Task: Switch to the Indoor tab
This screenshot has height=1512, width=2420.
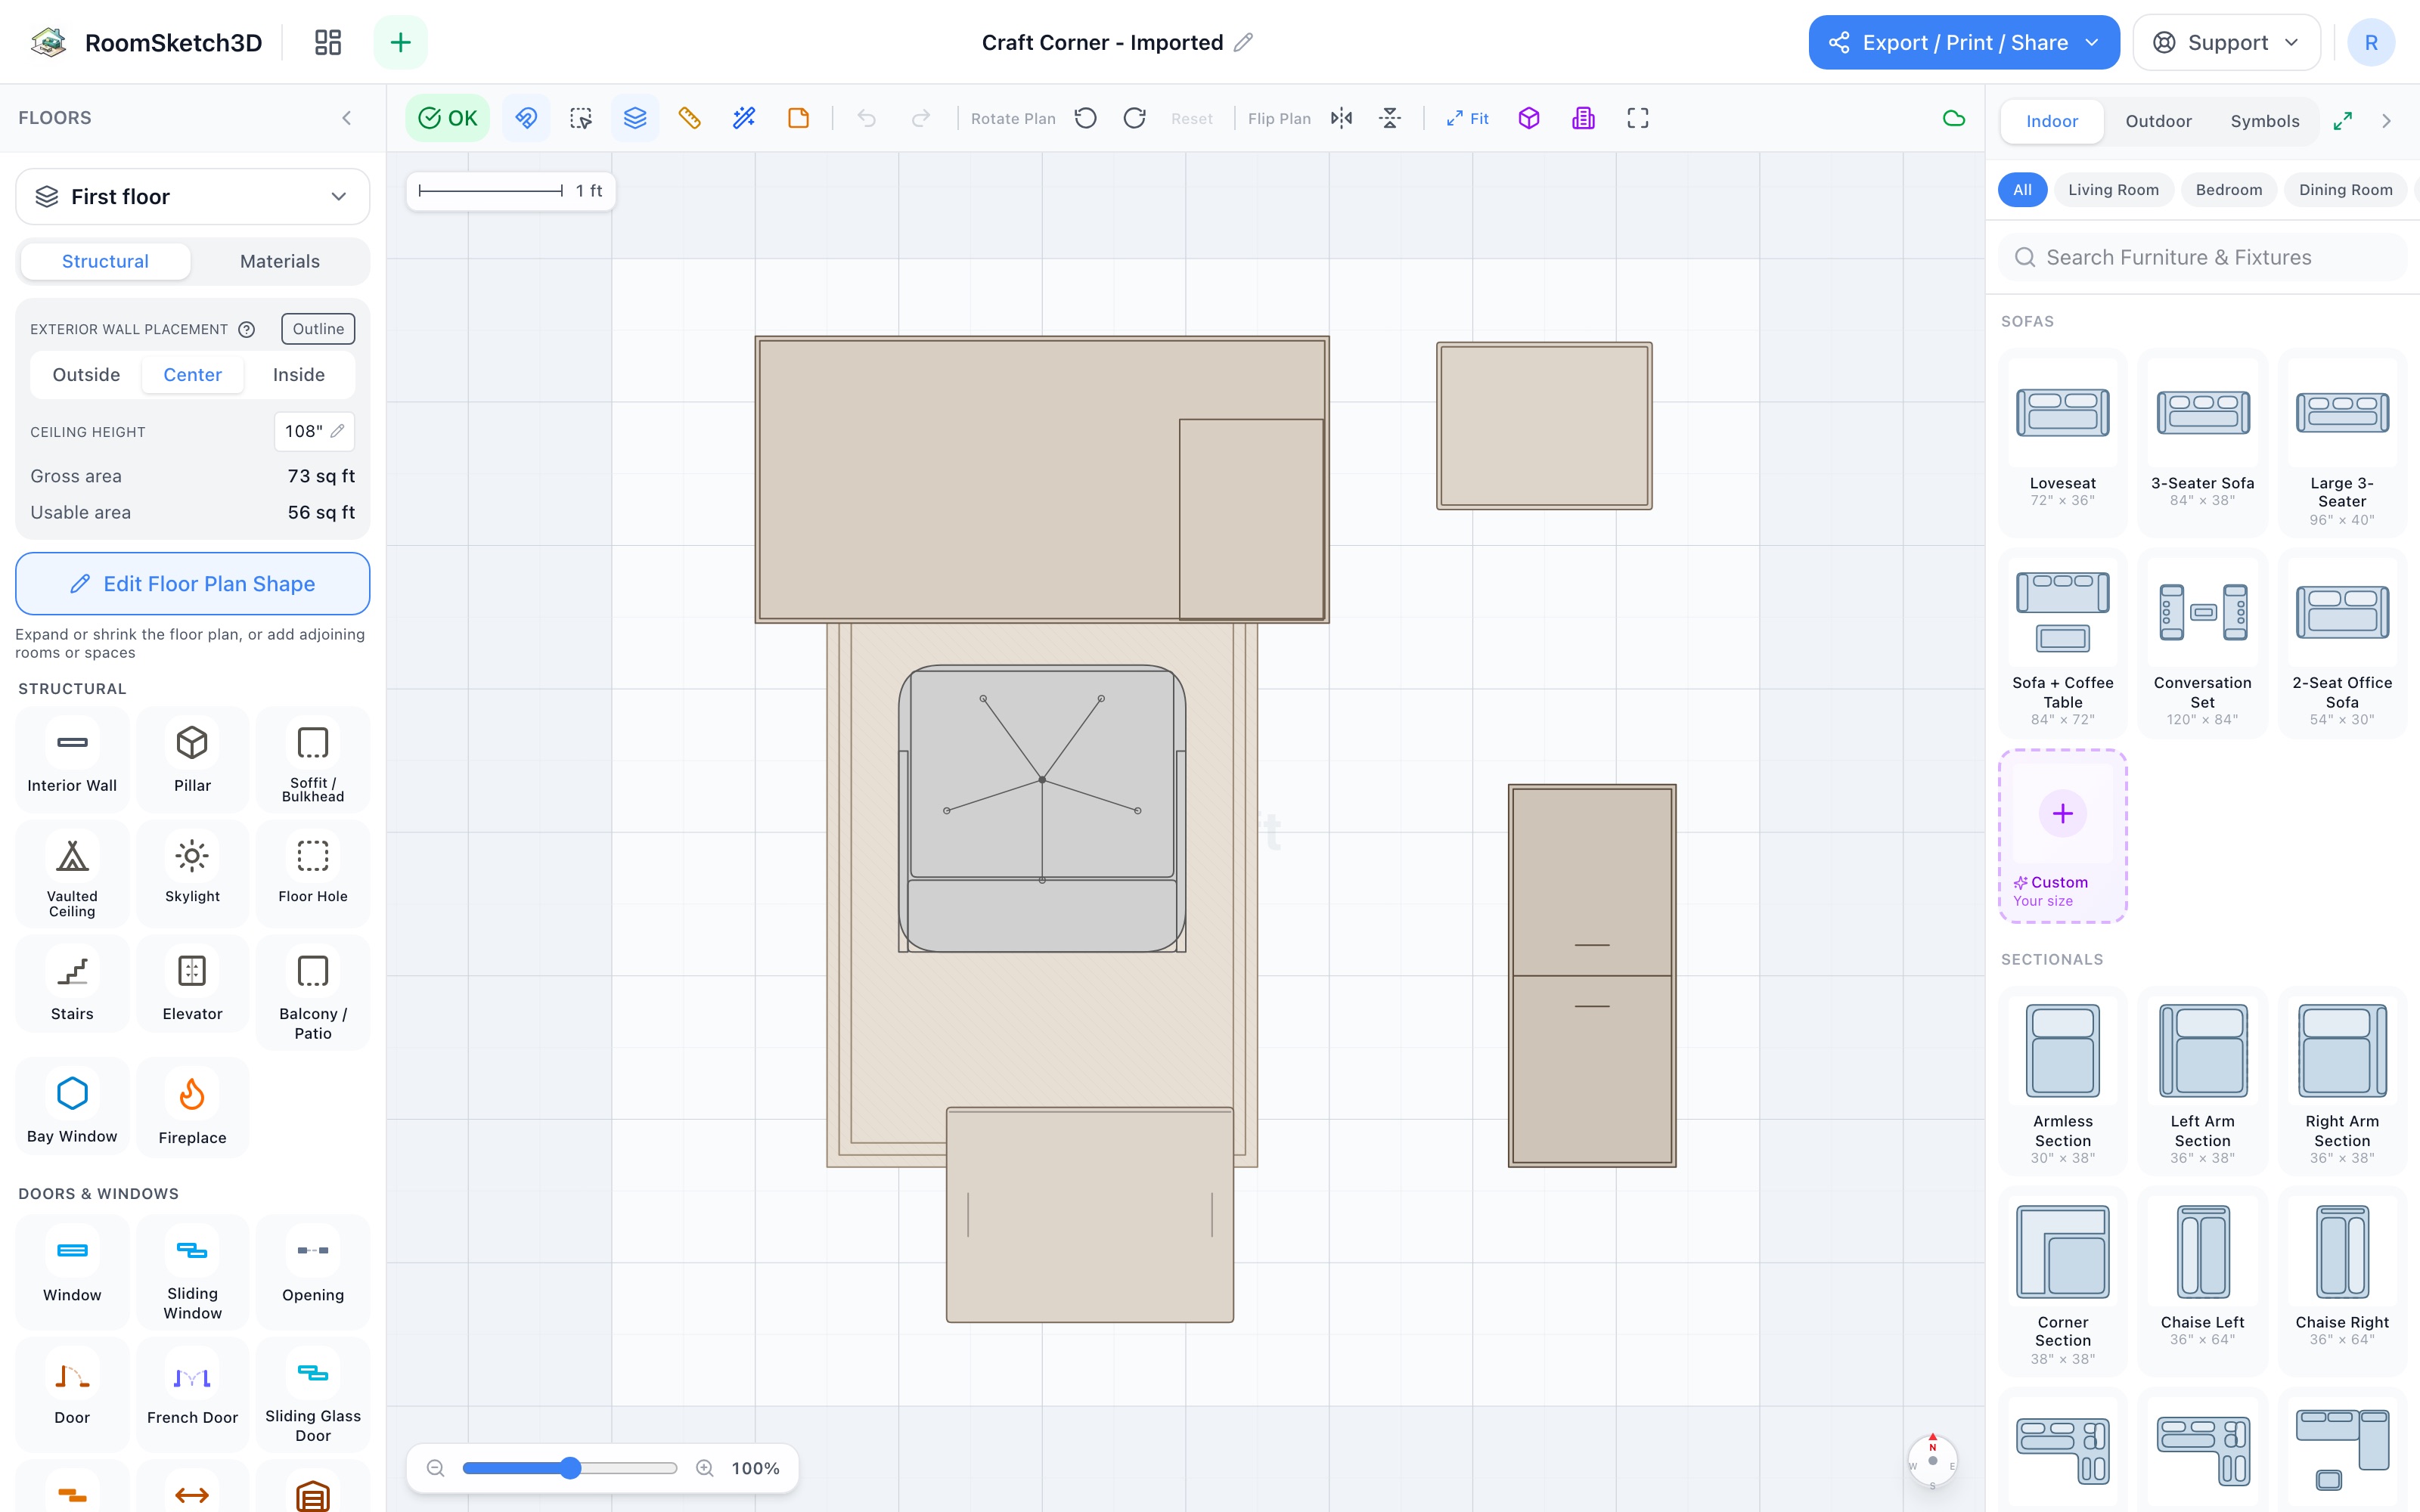Action: pyautogui.click(x=2052, y=121)
